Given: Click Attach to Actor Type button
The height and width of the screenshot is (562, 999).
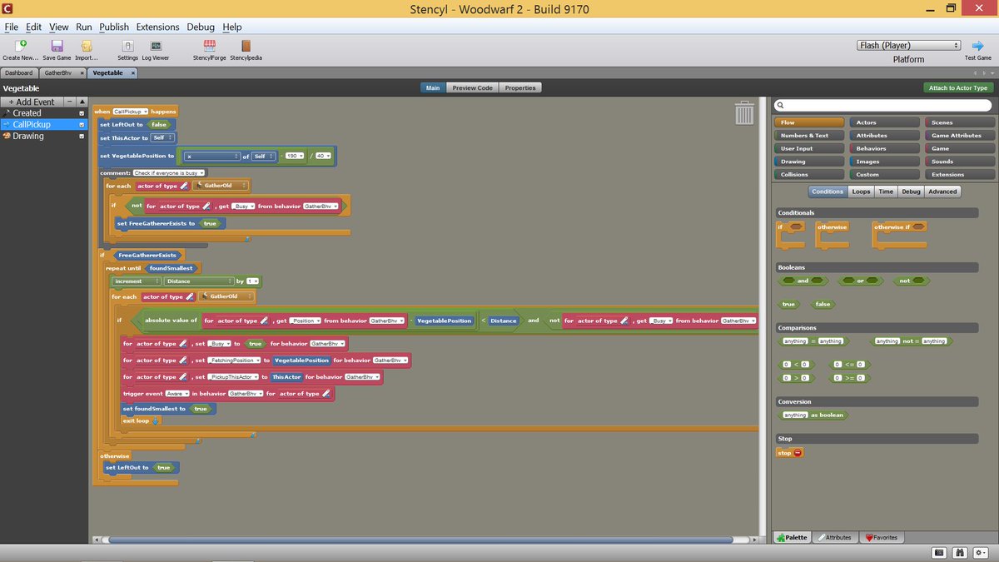Looking at the screenshot, I should 957,87.
